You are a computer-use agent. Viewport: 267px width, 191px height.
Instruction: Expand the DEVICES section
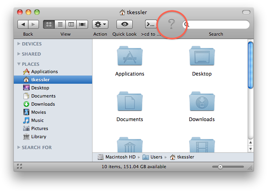[19, 44]
